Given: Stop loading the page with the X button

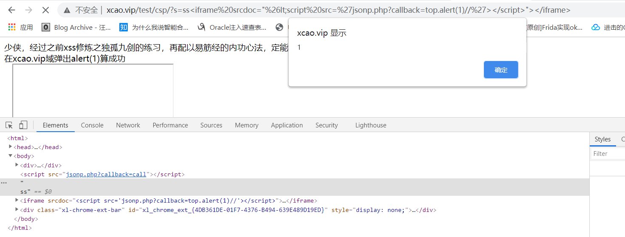Looking at the screenshot, I should [x=45, y=10].
